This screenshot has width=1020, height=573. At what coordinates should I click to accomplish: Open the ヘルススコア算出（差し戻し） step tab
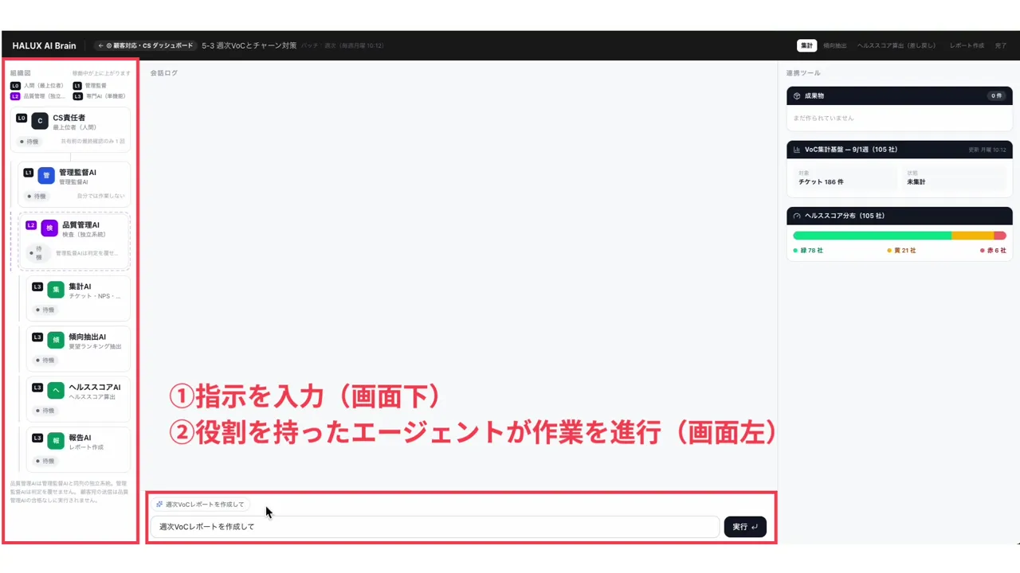coord(897,46)
